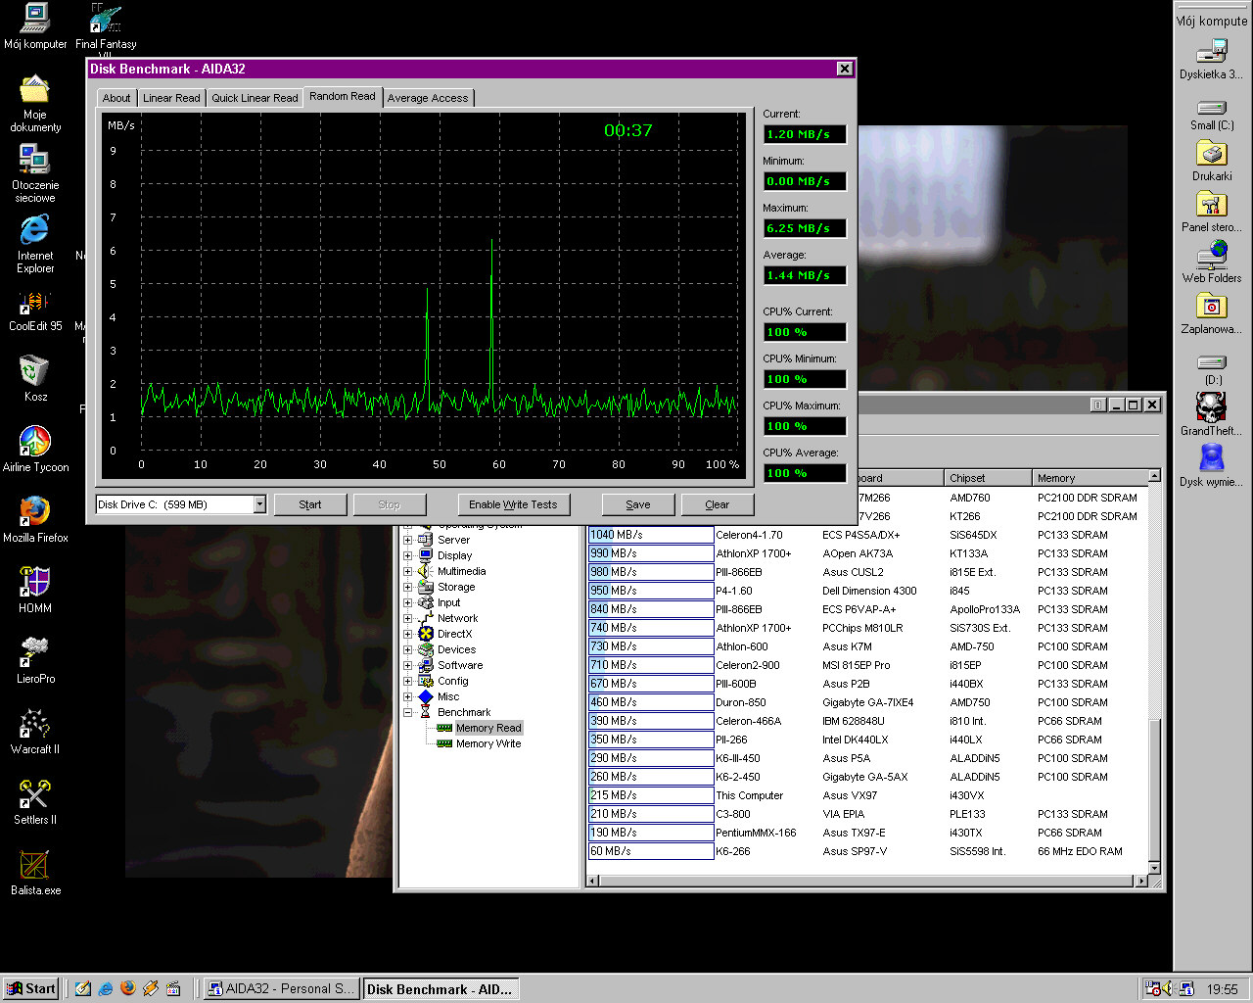Select the Config tree item
This screenshot has width=1253, height=1003.
tap(452, 681)
